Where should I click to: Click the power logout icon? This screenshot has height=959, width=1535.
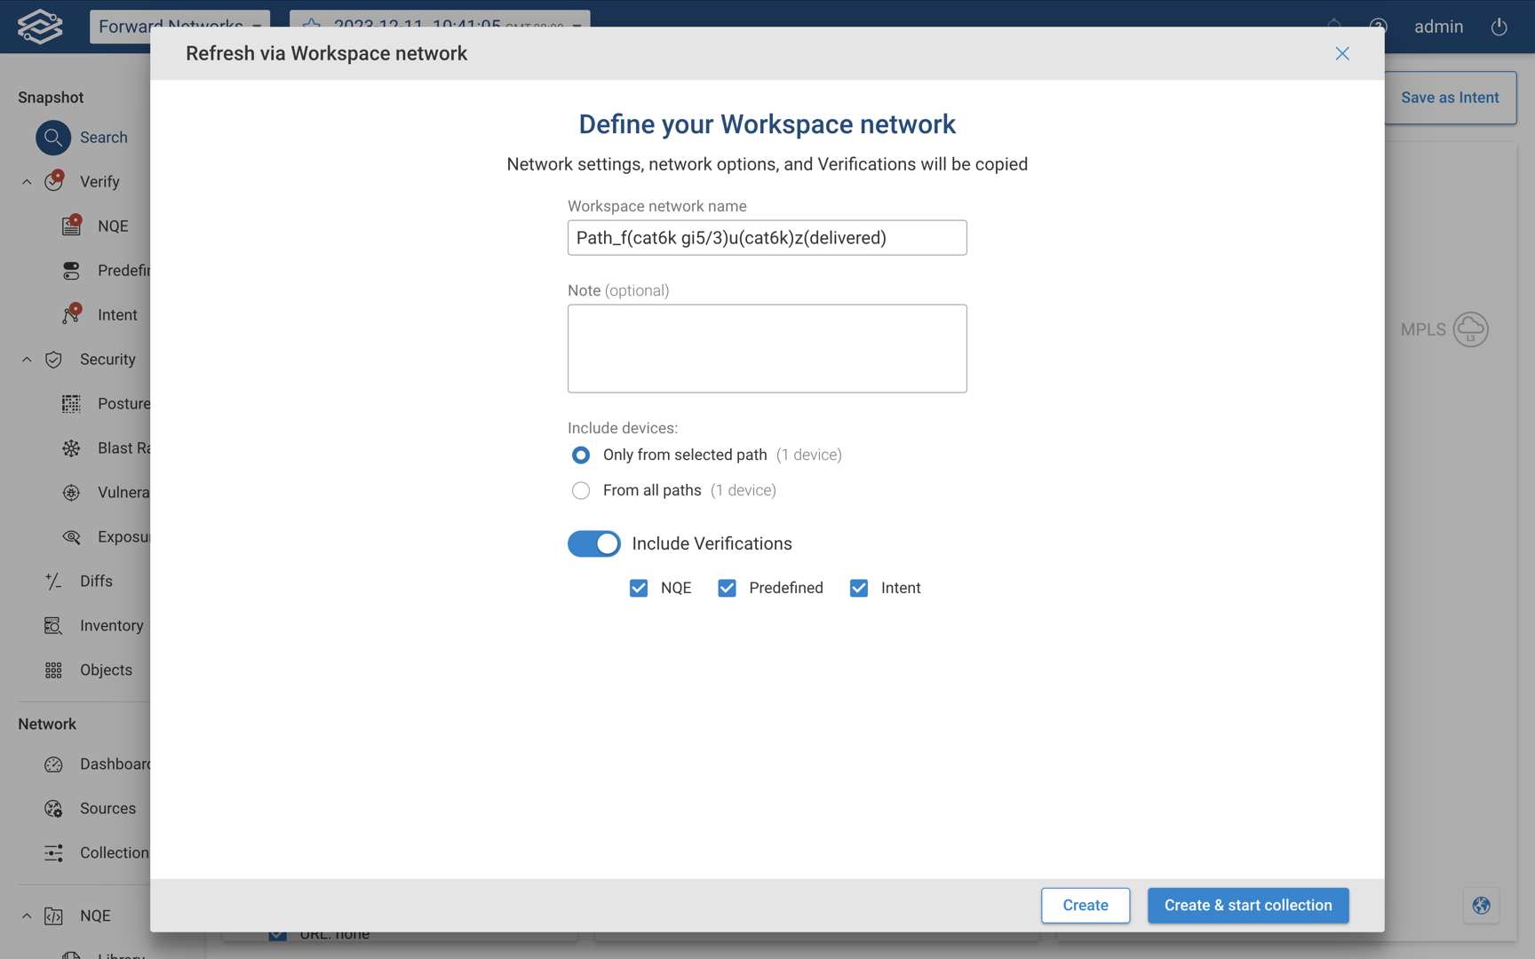tap(1499, 27)
